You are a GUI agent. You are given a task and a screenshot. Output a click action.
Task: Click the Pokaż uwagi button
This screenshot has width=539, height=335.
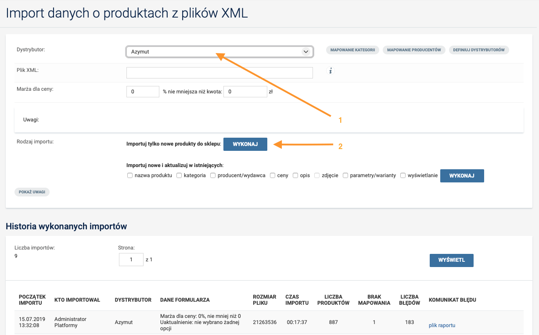32,192
